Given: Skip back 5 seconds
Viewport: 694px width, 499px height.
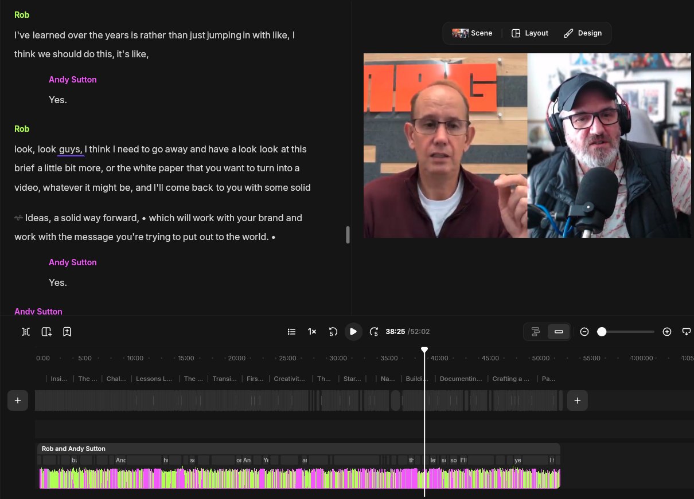Looking at the screenshot, I should (x=333, y=332).
